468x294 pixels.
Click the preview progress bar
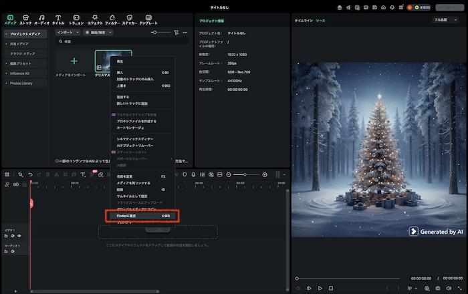coord(348,279)
